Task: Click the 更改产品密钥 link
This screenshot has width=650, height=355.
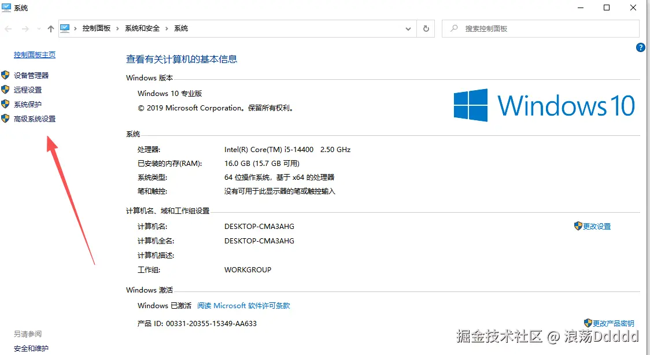Action: click(x=614, y=323)
